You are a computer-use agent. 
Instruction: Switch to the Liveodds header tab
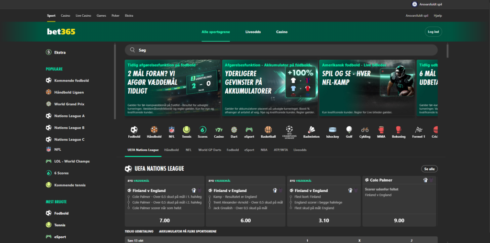(253, 32)
